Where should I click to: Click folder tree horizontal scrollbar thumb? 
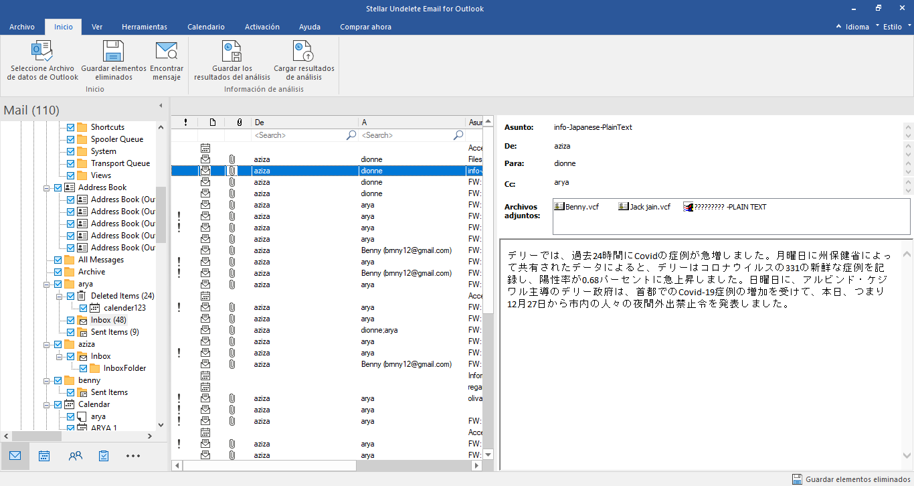point(37,436)
